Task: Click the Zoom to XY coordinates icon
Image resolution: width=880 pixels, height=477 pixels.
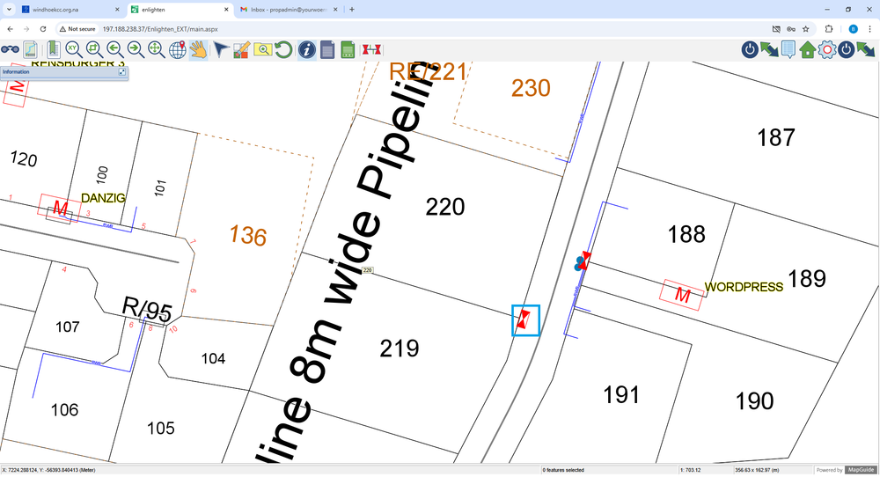Action: [73, 49]
